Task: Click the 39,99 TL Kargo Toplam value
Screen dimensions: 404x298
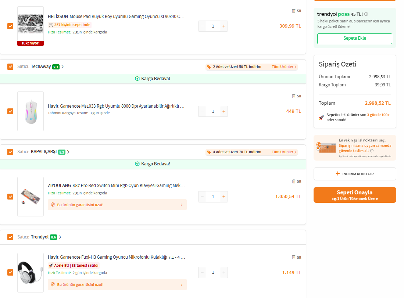Action: pos(383,85)
